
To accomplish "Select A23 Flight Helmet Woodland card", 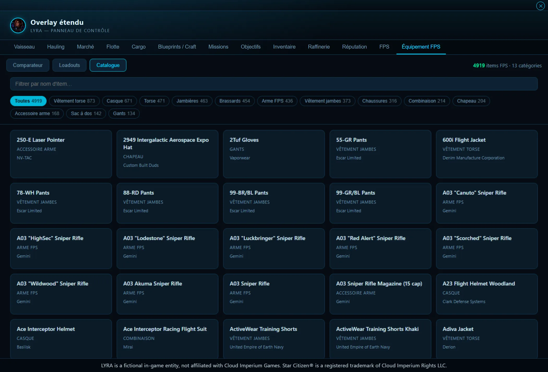I will point(487,294).
